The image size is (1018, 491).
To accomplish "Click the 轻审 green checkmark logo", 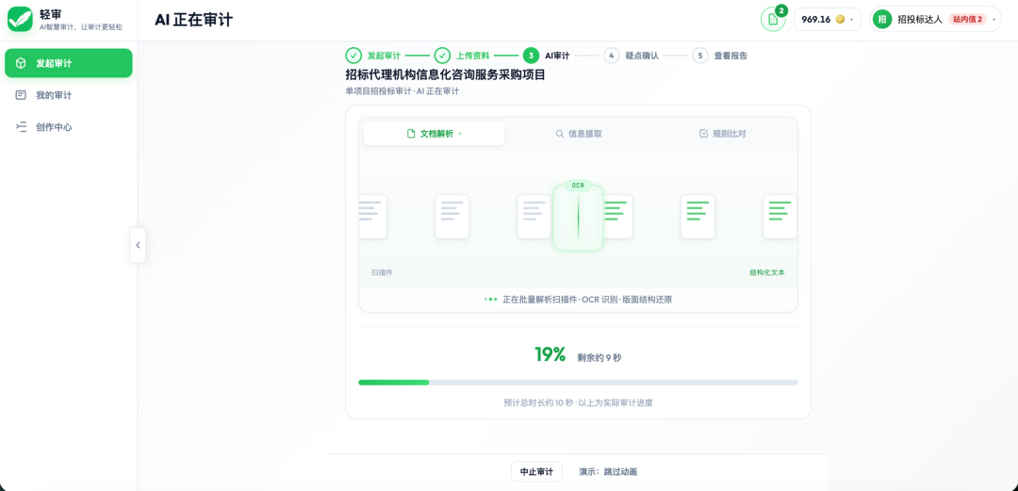I will [20, 19].
